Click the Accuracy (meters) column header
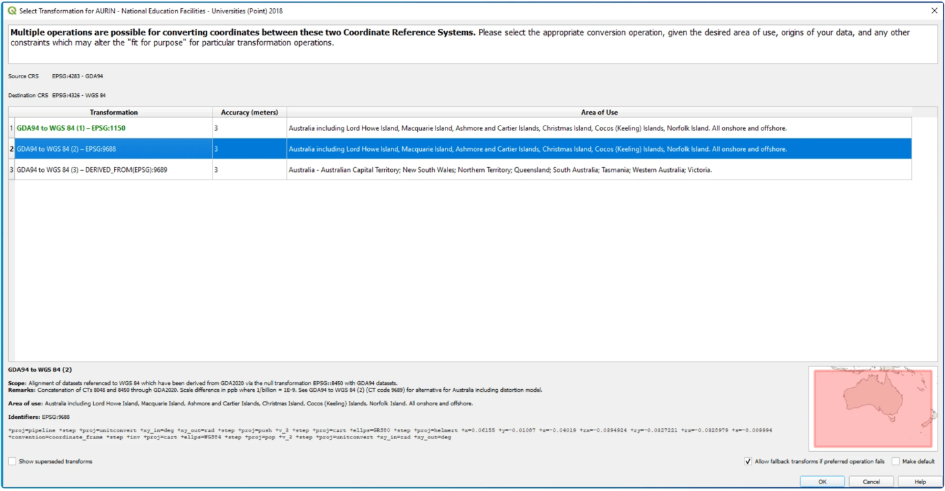 [249, 113]
